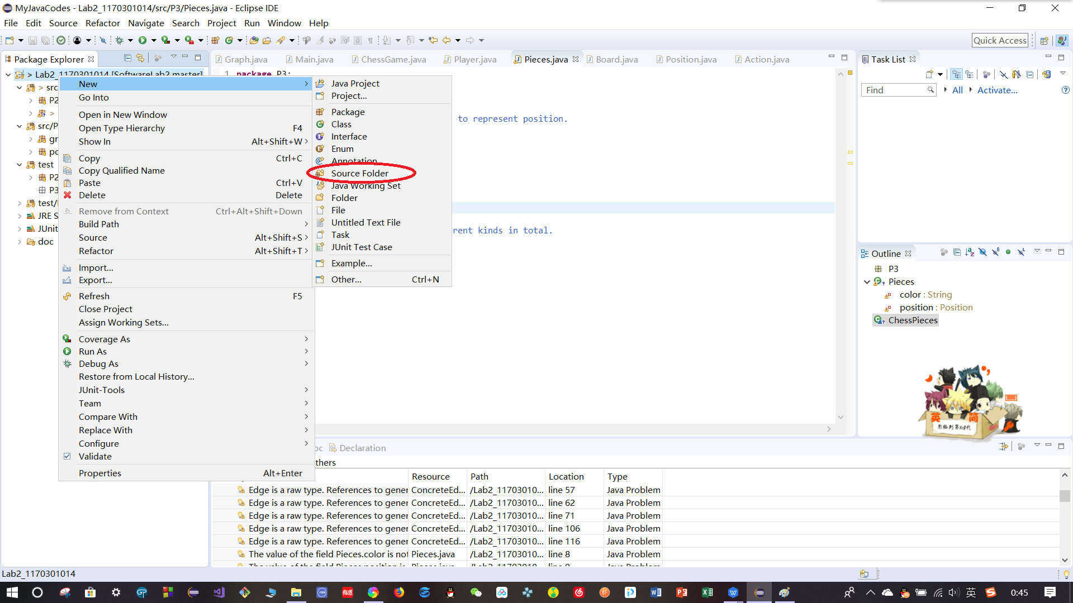Toggle Categorized view in Task List toolbar
The width and height of the screenshot is (1073, 603).
tap(957, 74)
